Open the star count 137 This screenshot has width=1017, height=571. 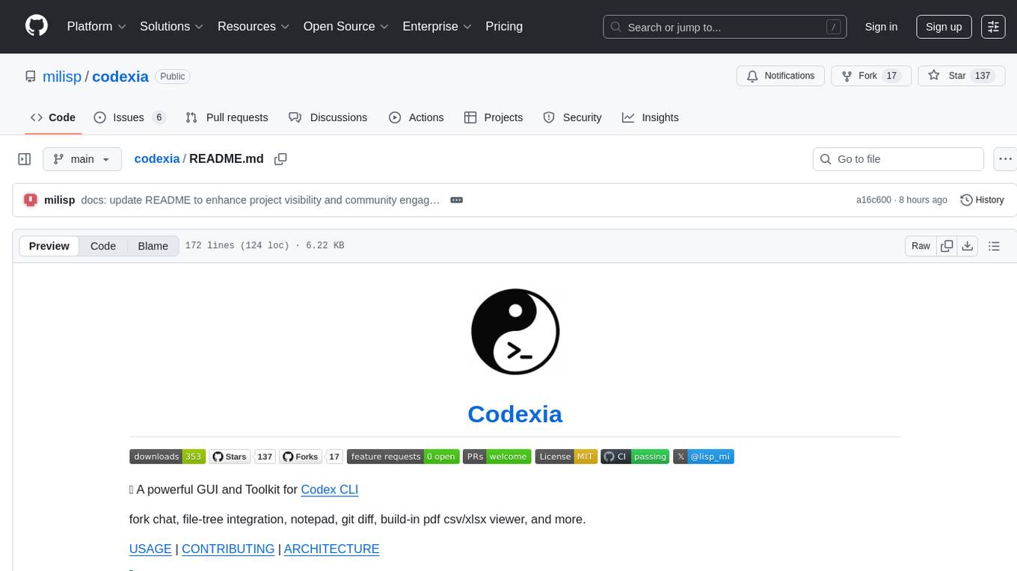point(983,76)
